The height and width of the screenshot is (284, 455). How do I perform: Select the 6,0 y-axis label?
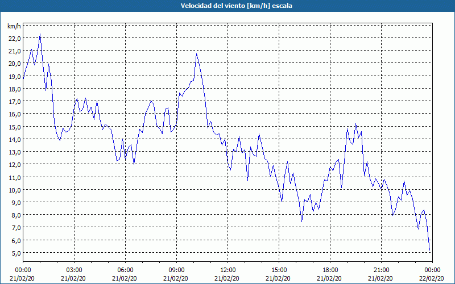tap(16, 240)
